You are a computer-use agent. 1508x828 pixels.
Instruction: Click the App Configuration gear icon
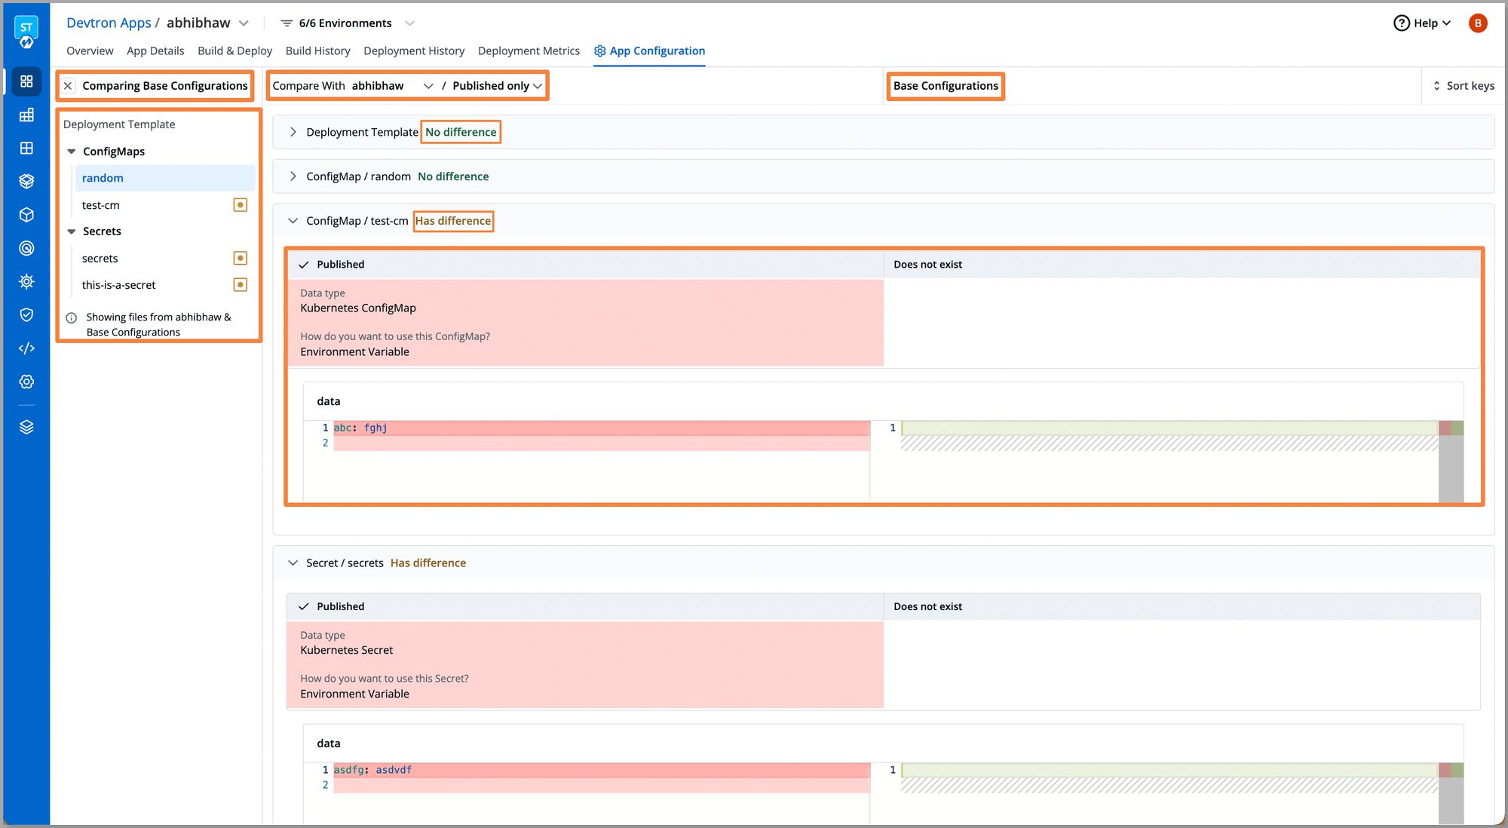coord(600,51)
